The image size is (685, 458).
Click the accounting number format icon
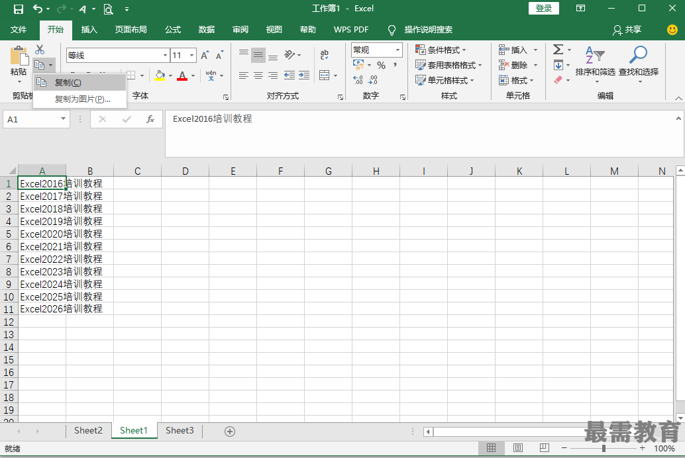[358, 66]
